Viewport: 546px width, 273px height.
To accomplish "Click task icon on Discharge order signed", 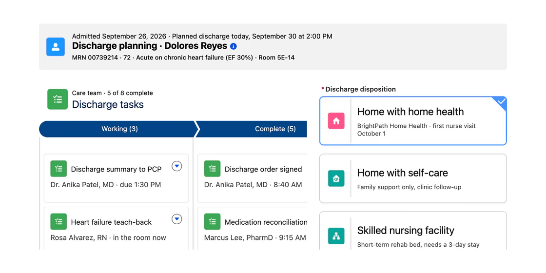I will (x=212, y=169).
